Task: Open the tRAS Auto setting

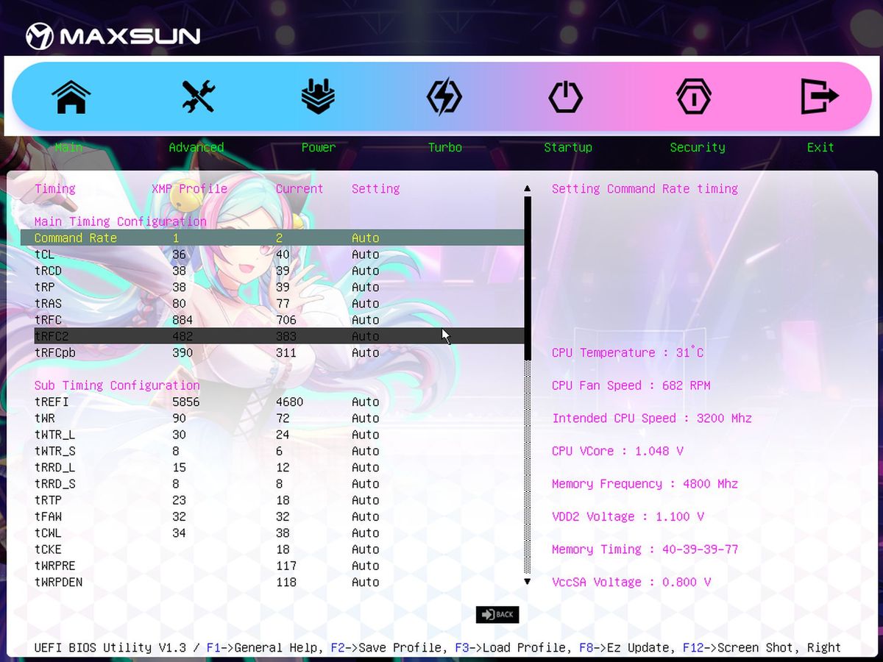Action: [366, 304]
